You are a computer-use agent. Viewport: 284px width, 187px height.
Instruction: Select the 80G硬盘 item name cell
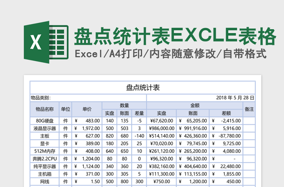pos(45,121)
